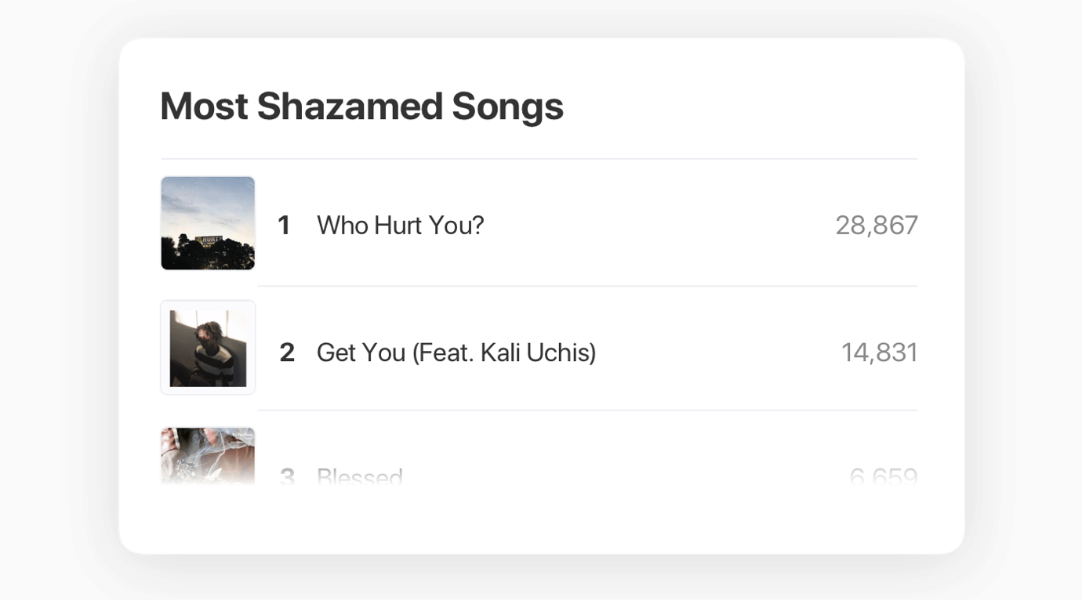Select rank number 1 in the list
The image size is (1082, 600).
pyautogui.click(x=284, y=226)
